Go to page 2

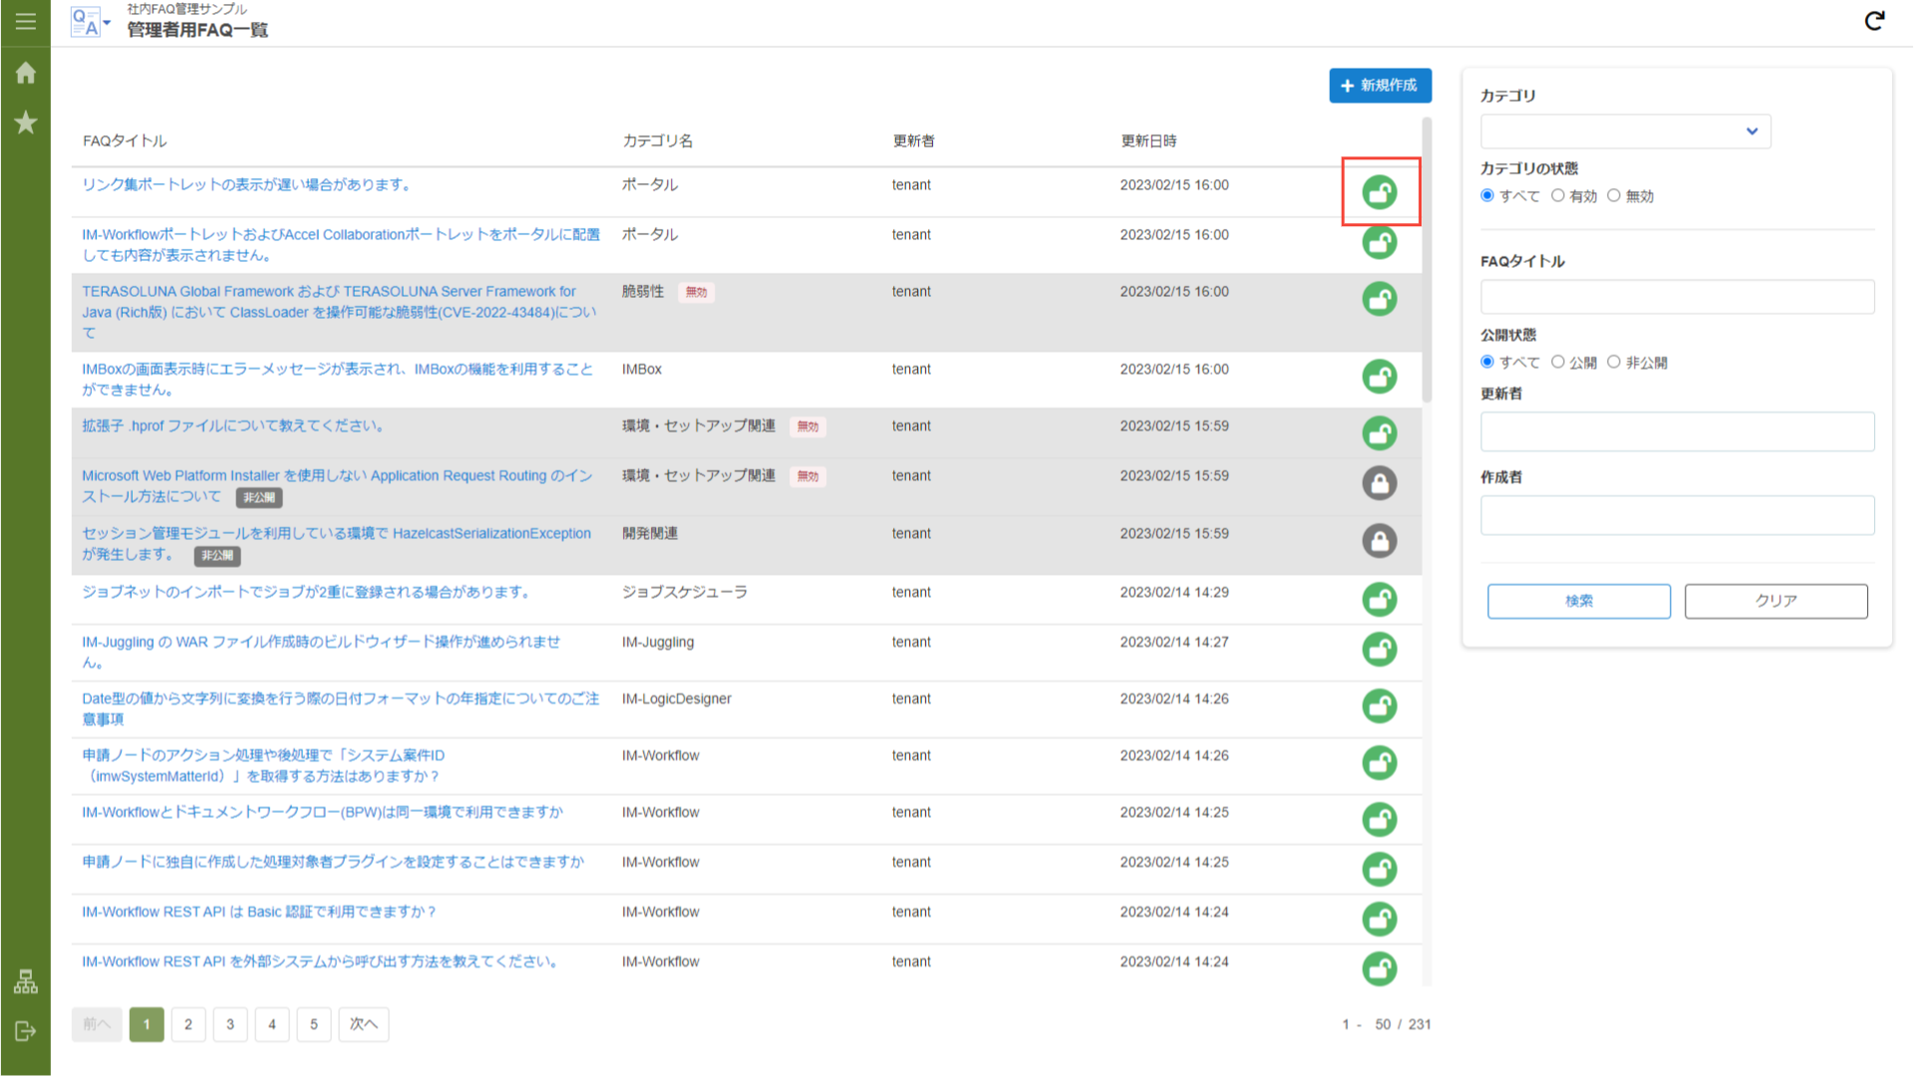point(188,1024)
